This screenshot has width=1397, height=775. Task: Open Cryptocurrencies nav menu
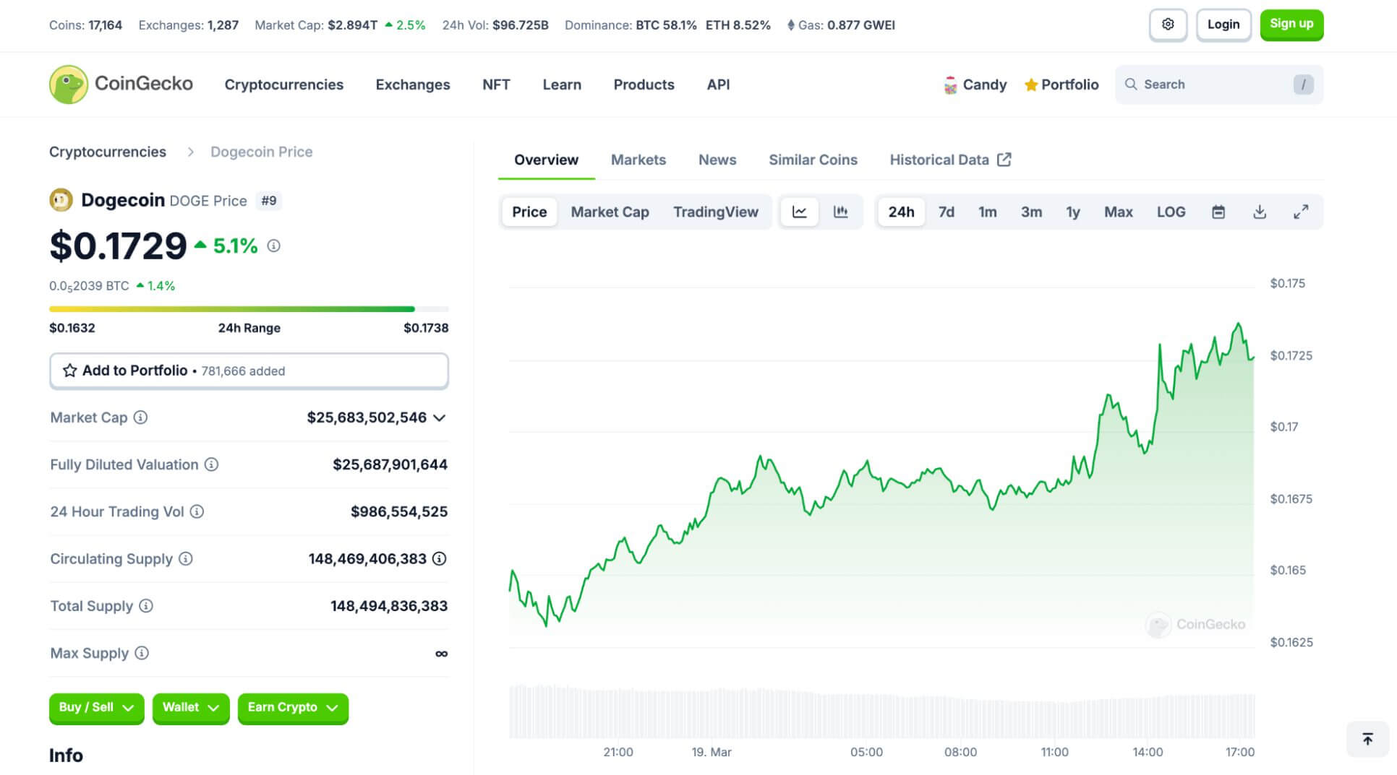284,85
